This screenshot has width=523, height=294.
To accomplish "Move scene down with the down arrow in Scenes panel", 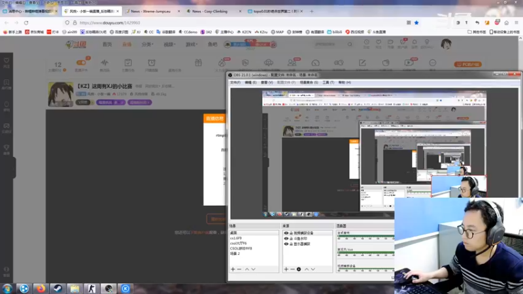I will (254, 269).
